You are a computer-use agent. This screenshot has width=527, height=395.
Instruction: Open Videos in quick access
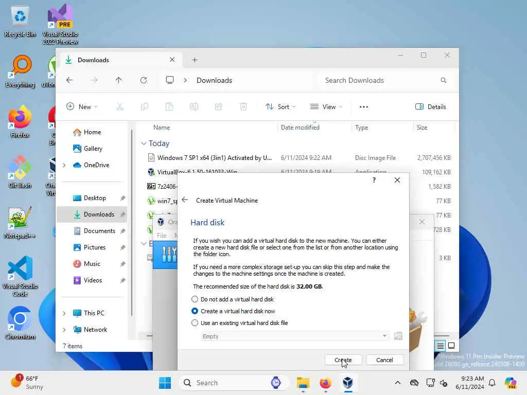point(93,280)
